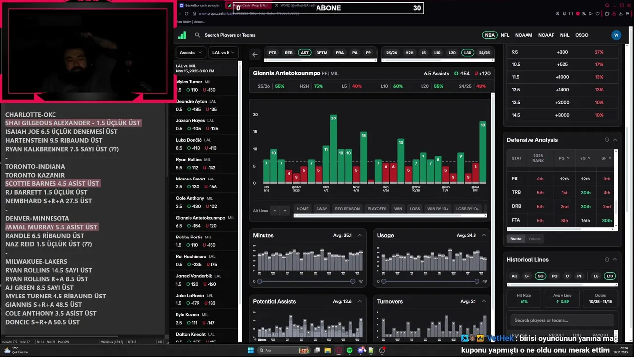Open the LAL vs MIL game dropdown

[224, 52]
